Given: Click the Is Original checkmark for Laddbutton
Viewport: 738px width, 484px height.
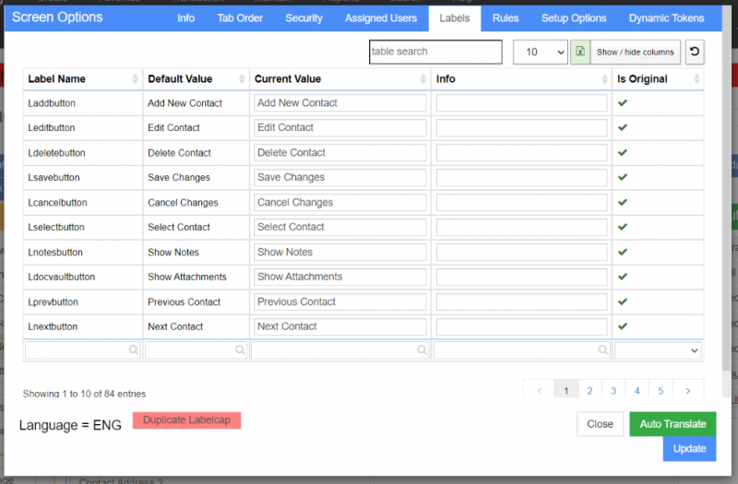Looking at the screenshot, I should (x=623, y=103).
